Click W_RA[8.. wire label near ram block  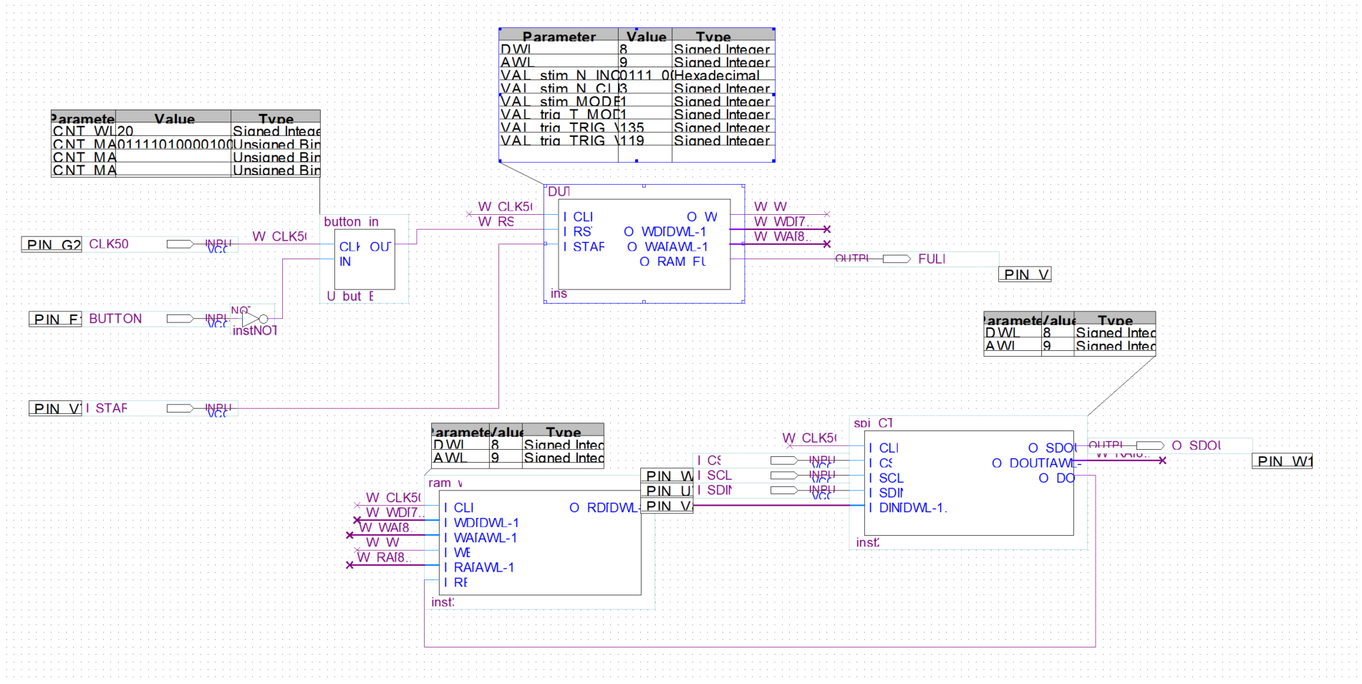click(x=384, y=557)
